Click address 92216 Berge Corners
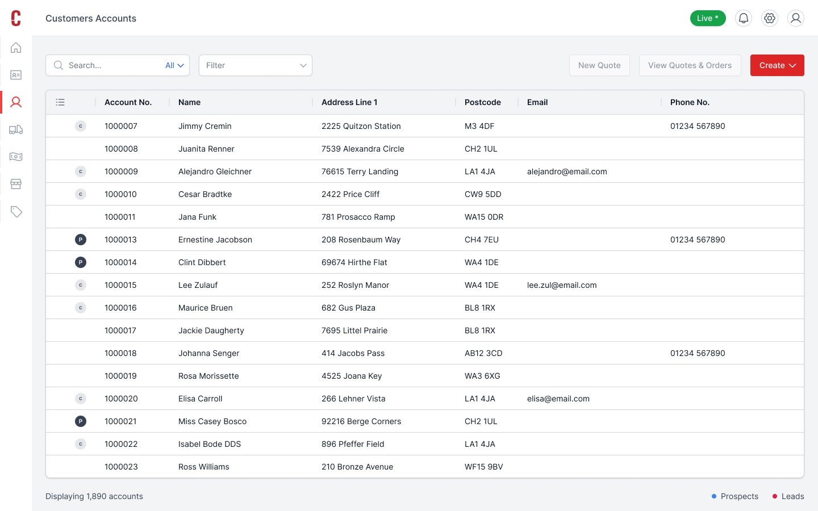Viewport: 818px width, 511px height. pos(361,421)
